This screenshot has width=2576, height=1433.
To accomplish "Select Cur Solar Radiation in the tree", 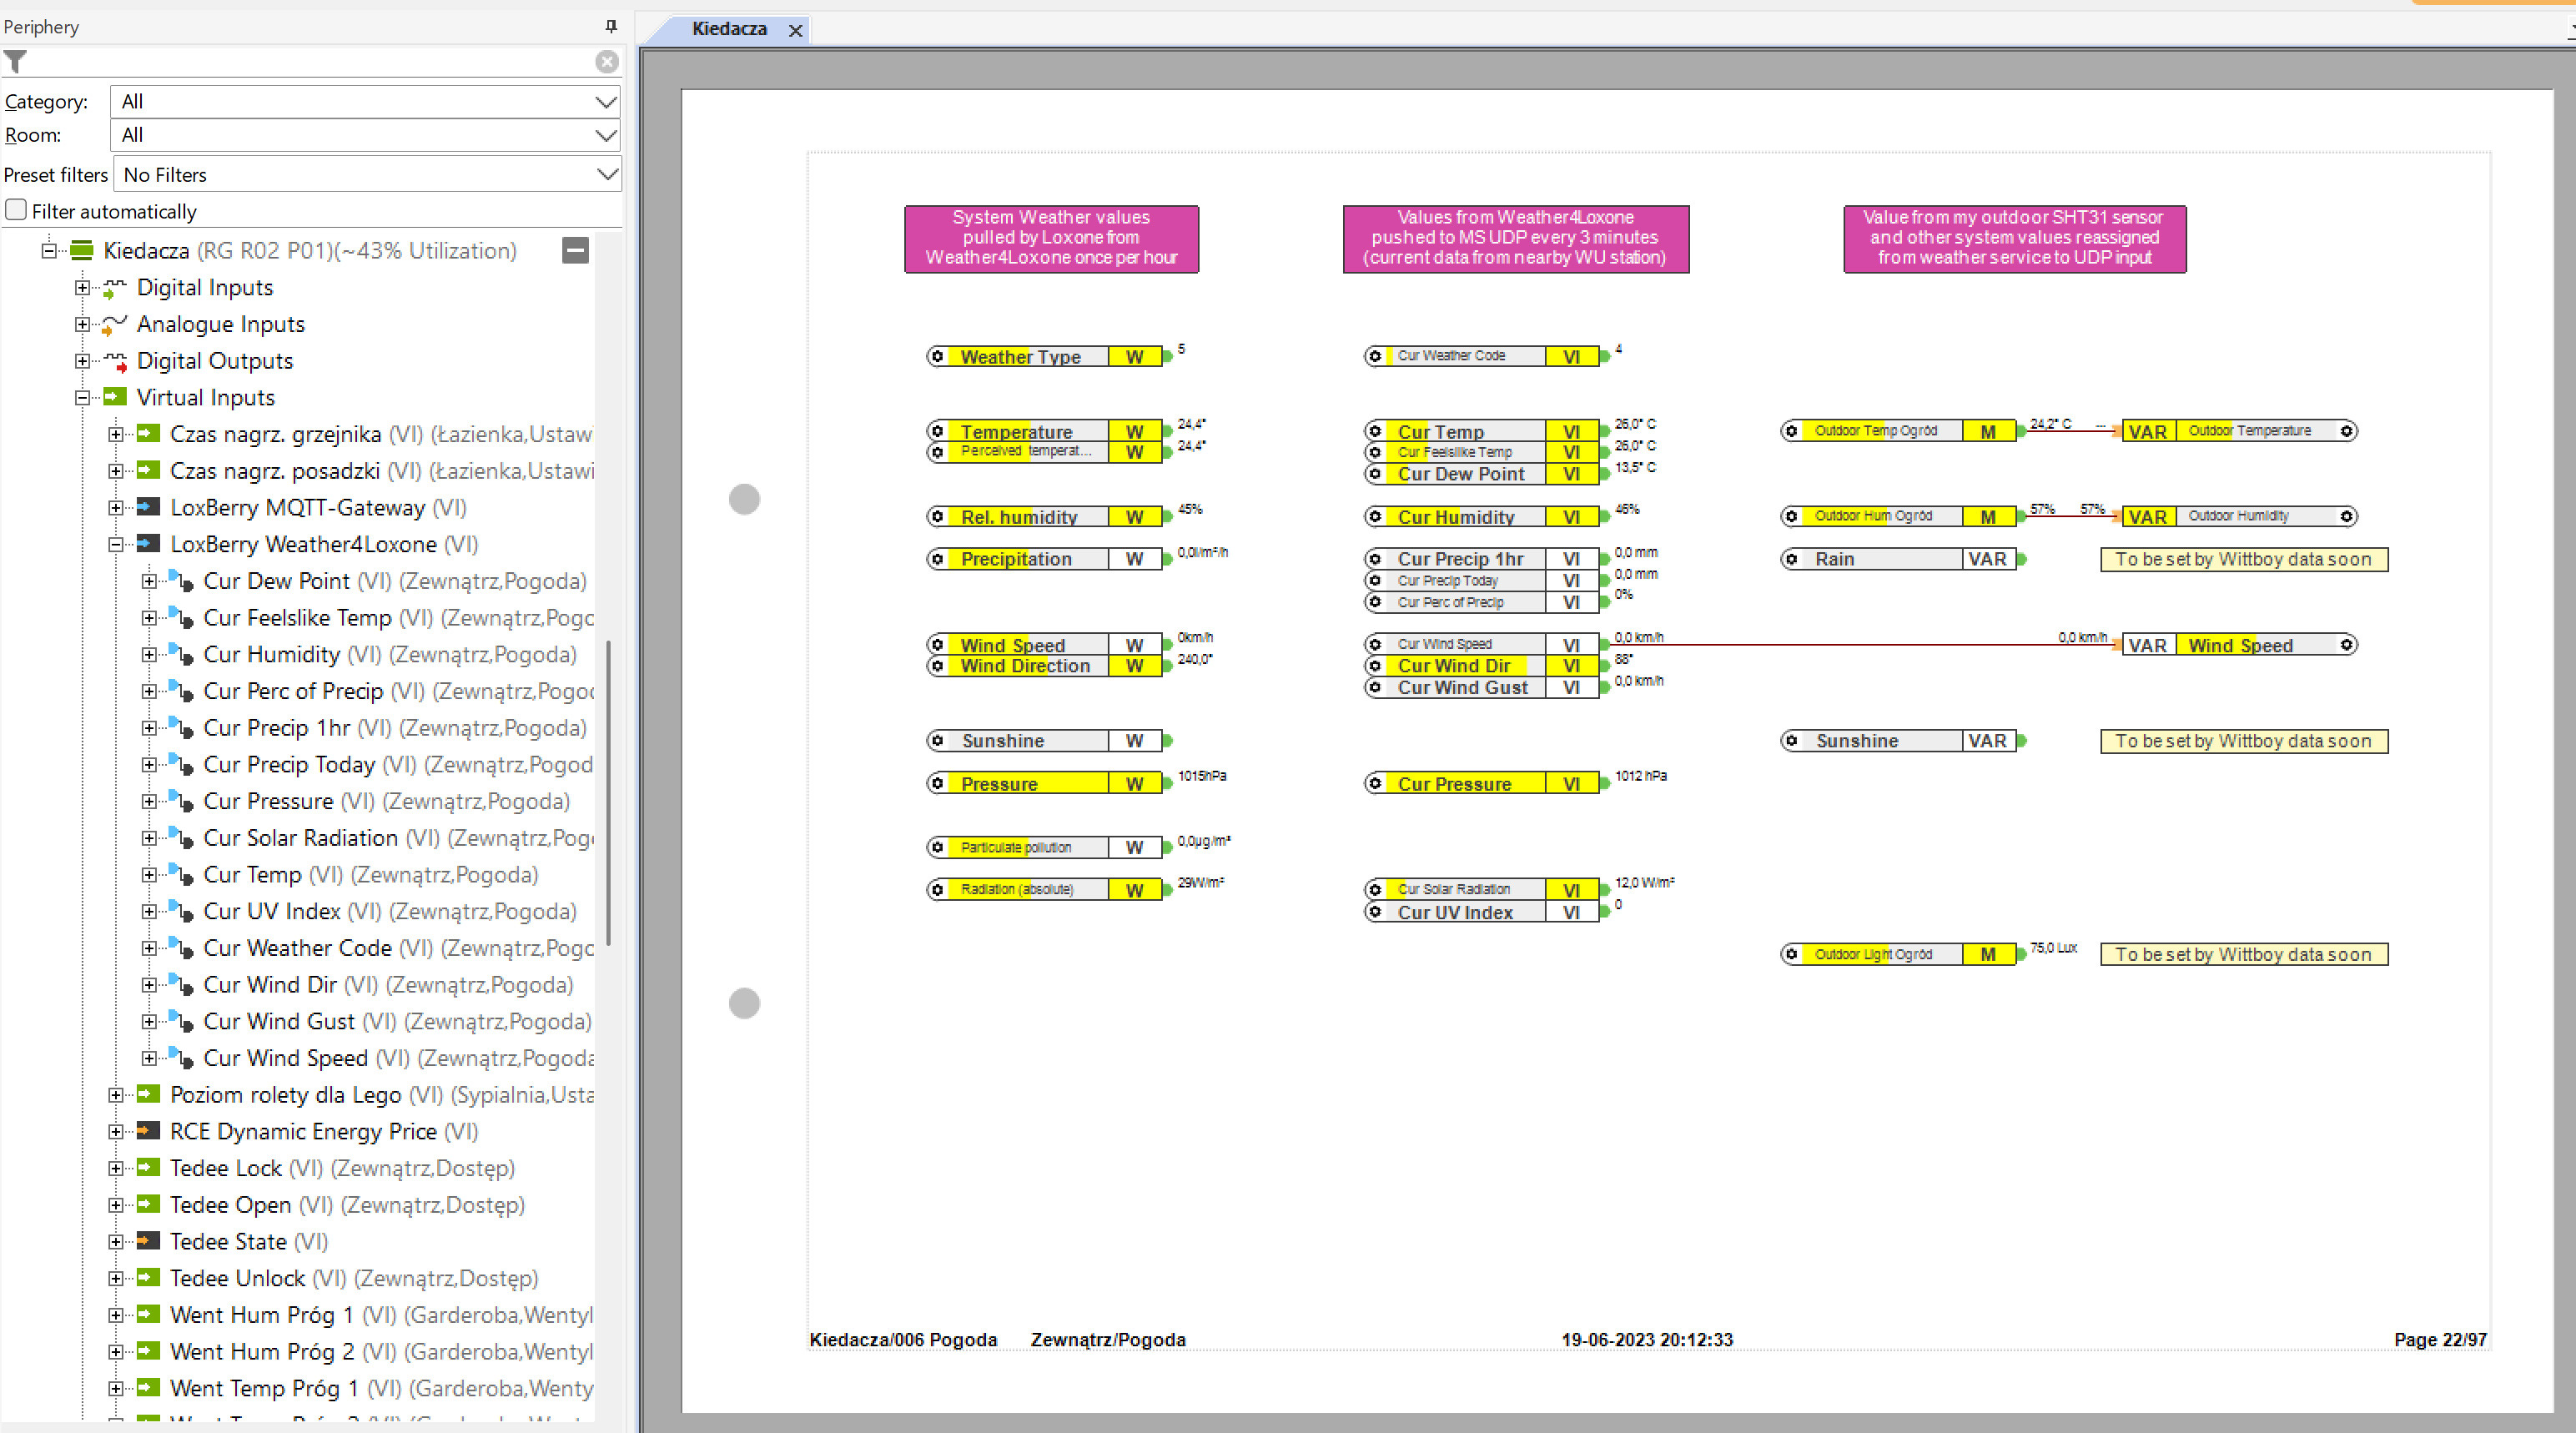I will pos(300,838).
